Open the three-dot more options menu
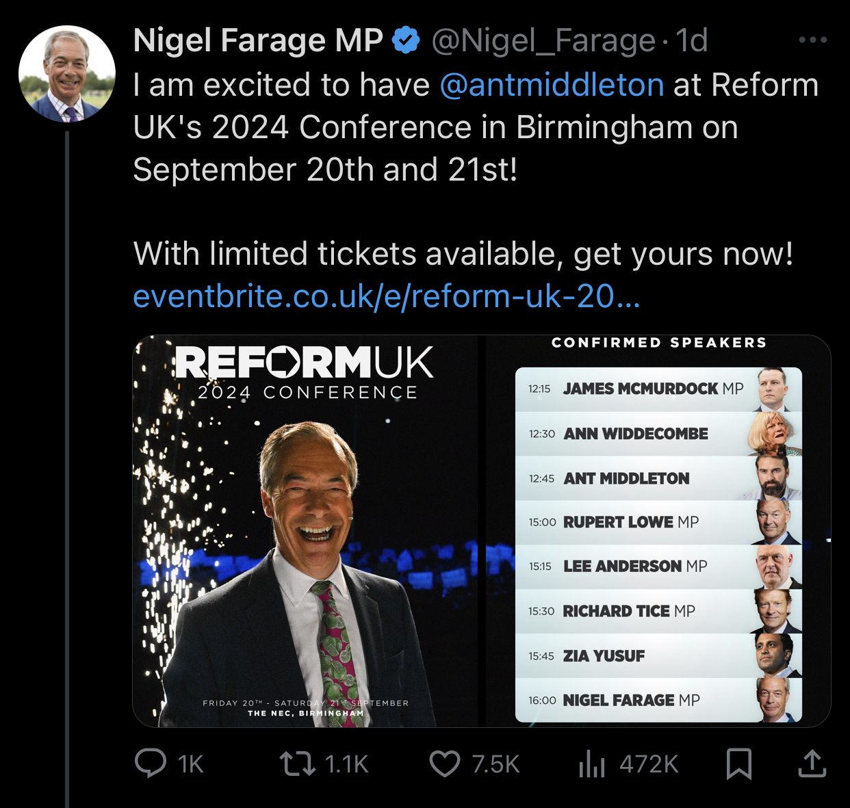 [x=813, y=40]
